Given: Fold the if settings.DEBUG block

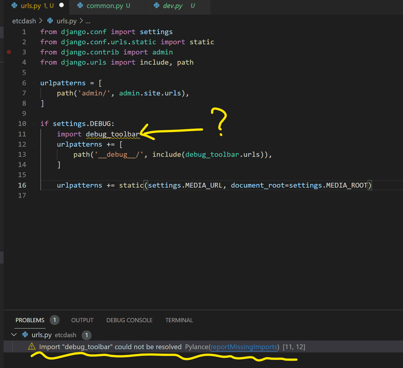Looking at the screenshot, I should point(34,124).
